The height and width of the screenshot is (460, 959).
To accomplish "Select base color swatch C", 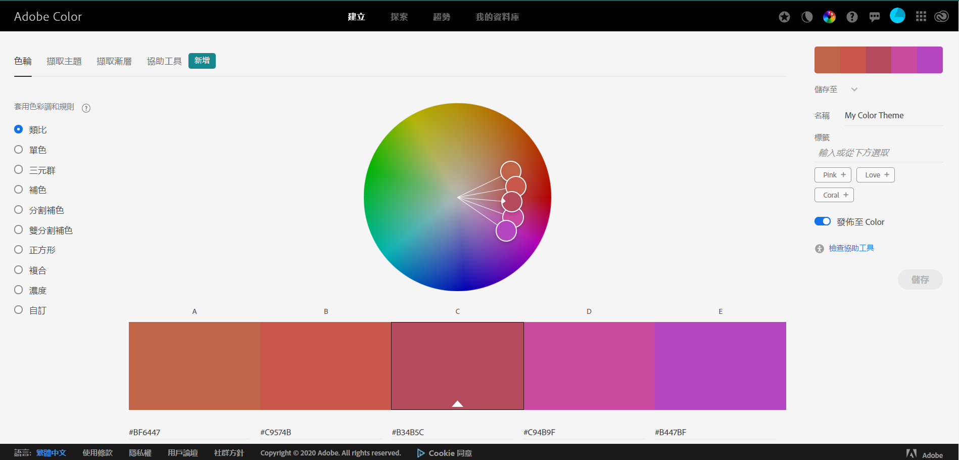I will (457, 366).
